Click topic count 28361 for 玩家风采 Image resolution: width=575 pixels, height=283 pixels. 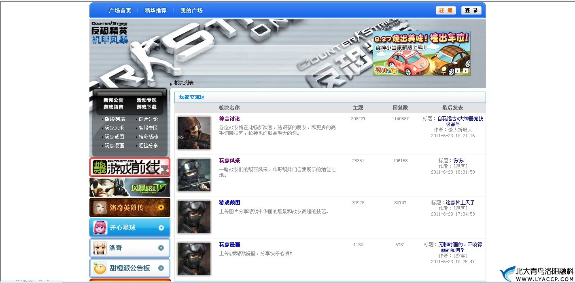coord(358,161)
